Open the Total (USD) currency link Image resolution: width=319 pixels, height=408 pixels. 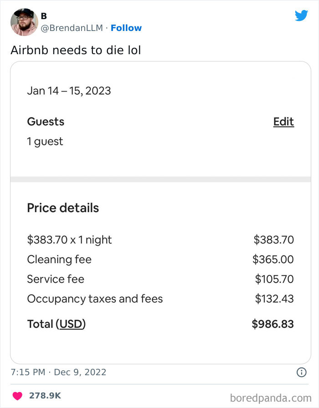[x=72, y=324]
